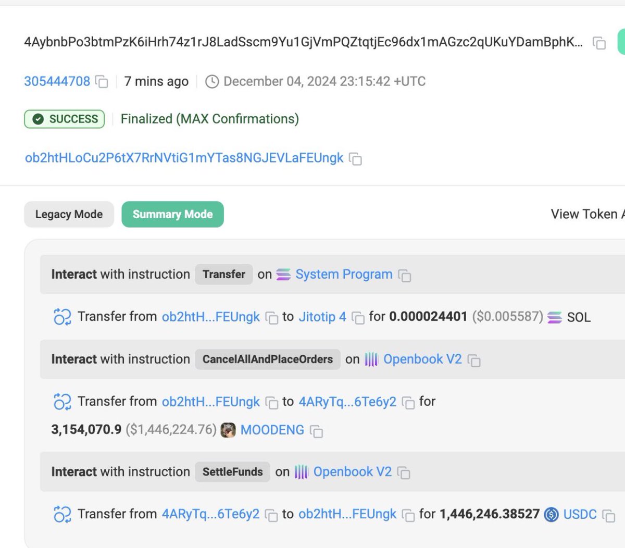This screenshot has height=548, width=625.
Task: Open 4ARyTq...6Te6y2 sender in USDC transfer
Action: tap(211, 514)
